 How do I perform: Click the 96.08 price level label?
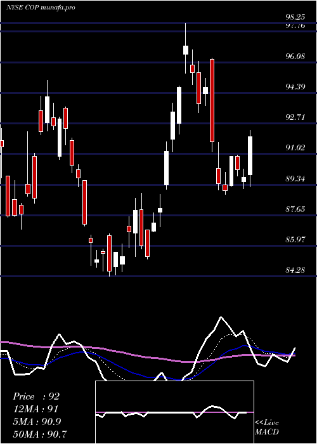(295, 56)
